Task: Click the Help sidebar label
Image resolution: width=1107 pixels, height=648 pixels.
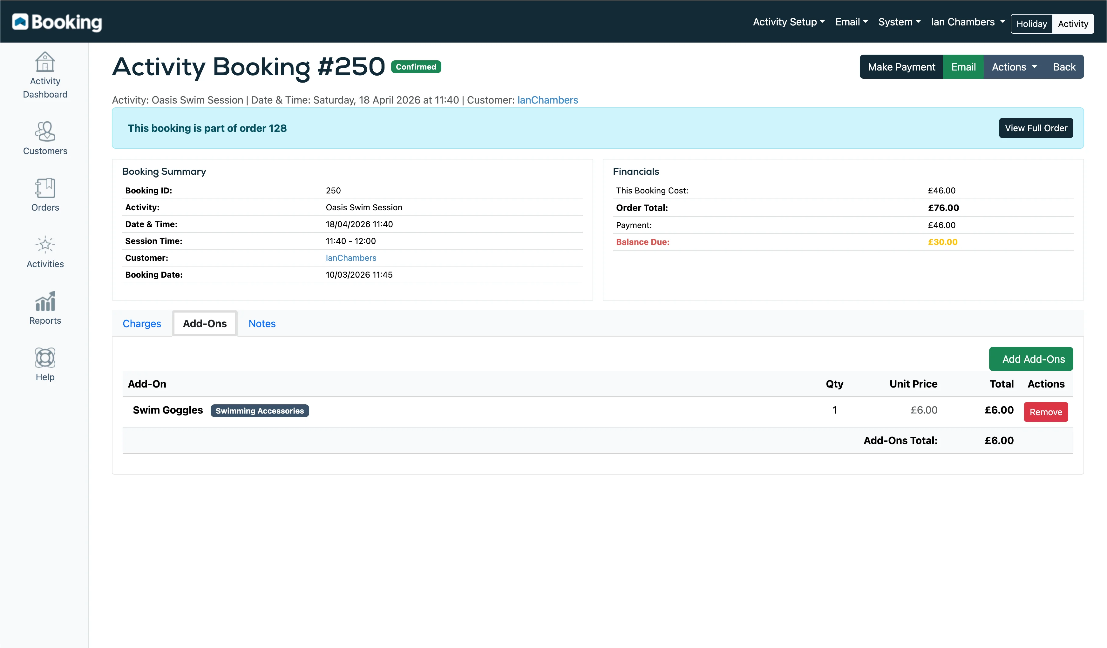Action: click(x=45, y=378)
